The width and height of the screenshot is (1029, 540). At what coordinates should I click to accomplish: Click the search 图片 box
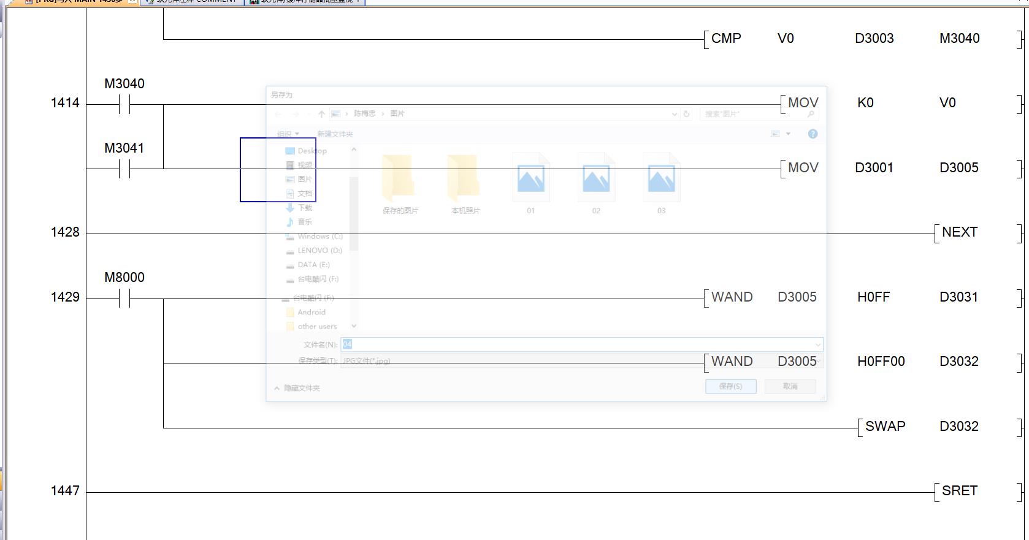click(x=754, y=114)
